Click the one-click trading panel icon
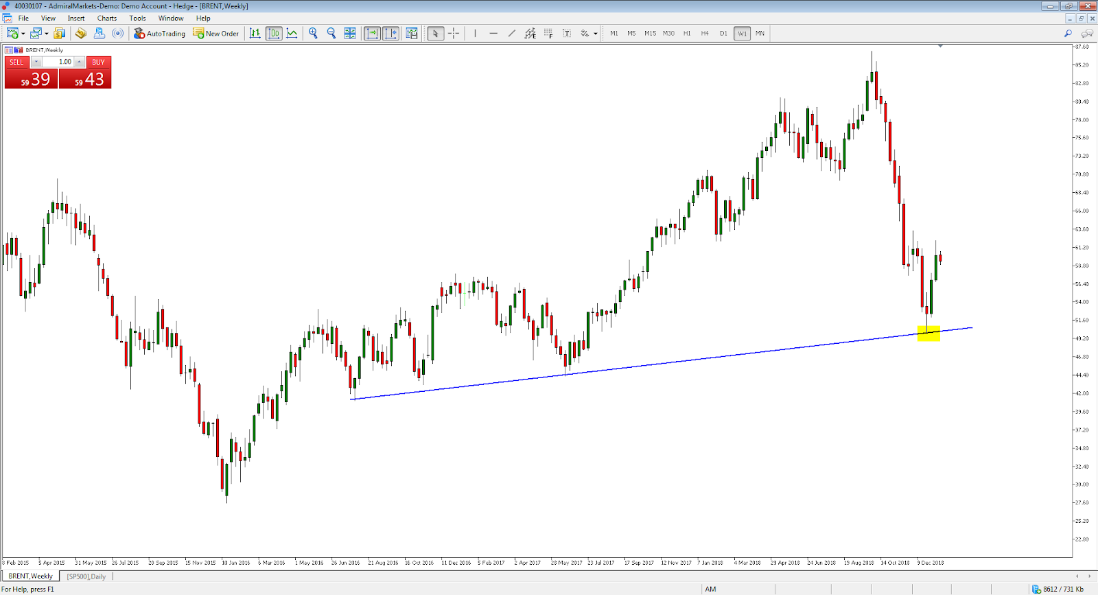This screenshot has height=595, width=1098. pyautogui.click(x=9, y=50)
